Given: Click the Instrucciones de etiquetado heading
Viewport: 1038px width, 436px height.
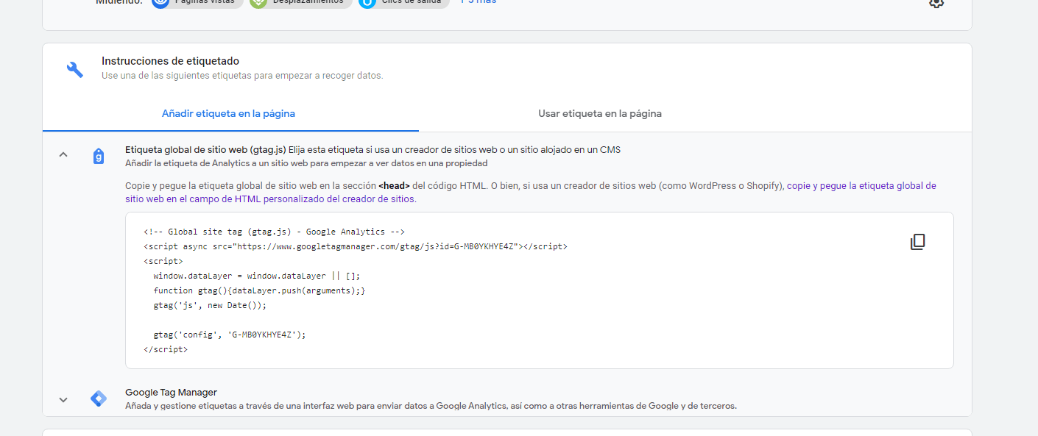Looking at the screenshot, I should point(170,61).
